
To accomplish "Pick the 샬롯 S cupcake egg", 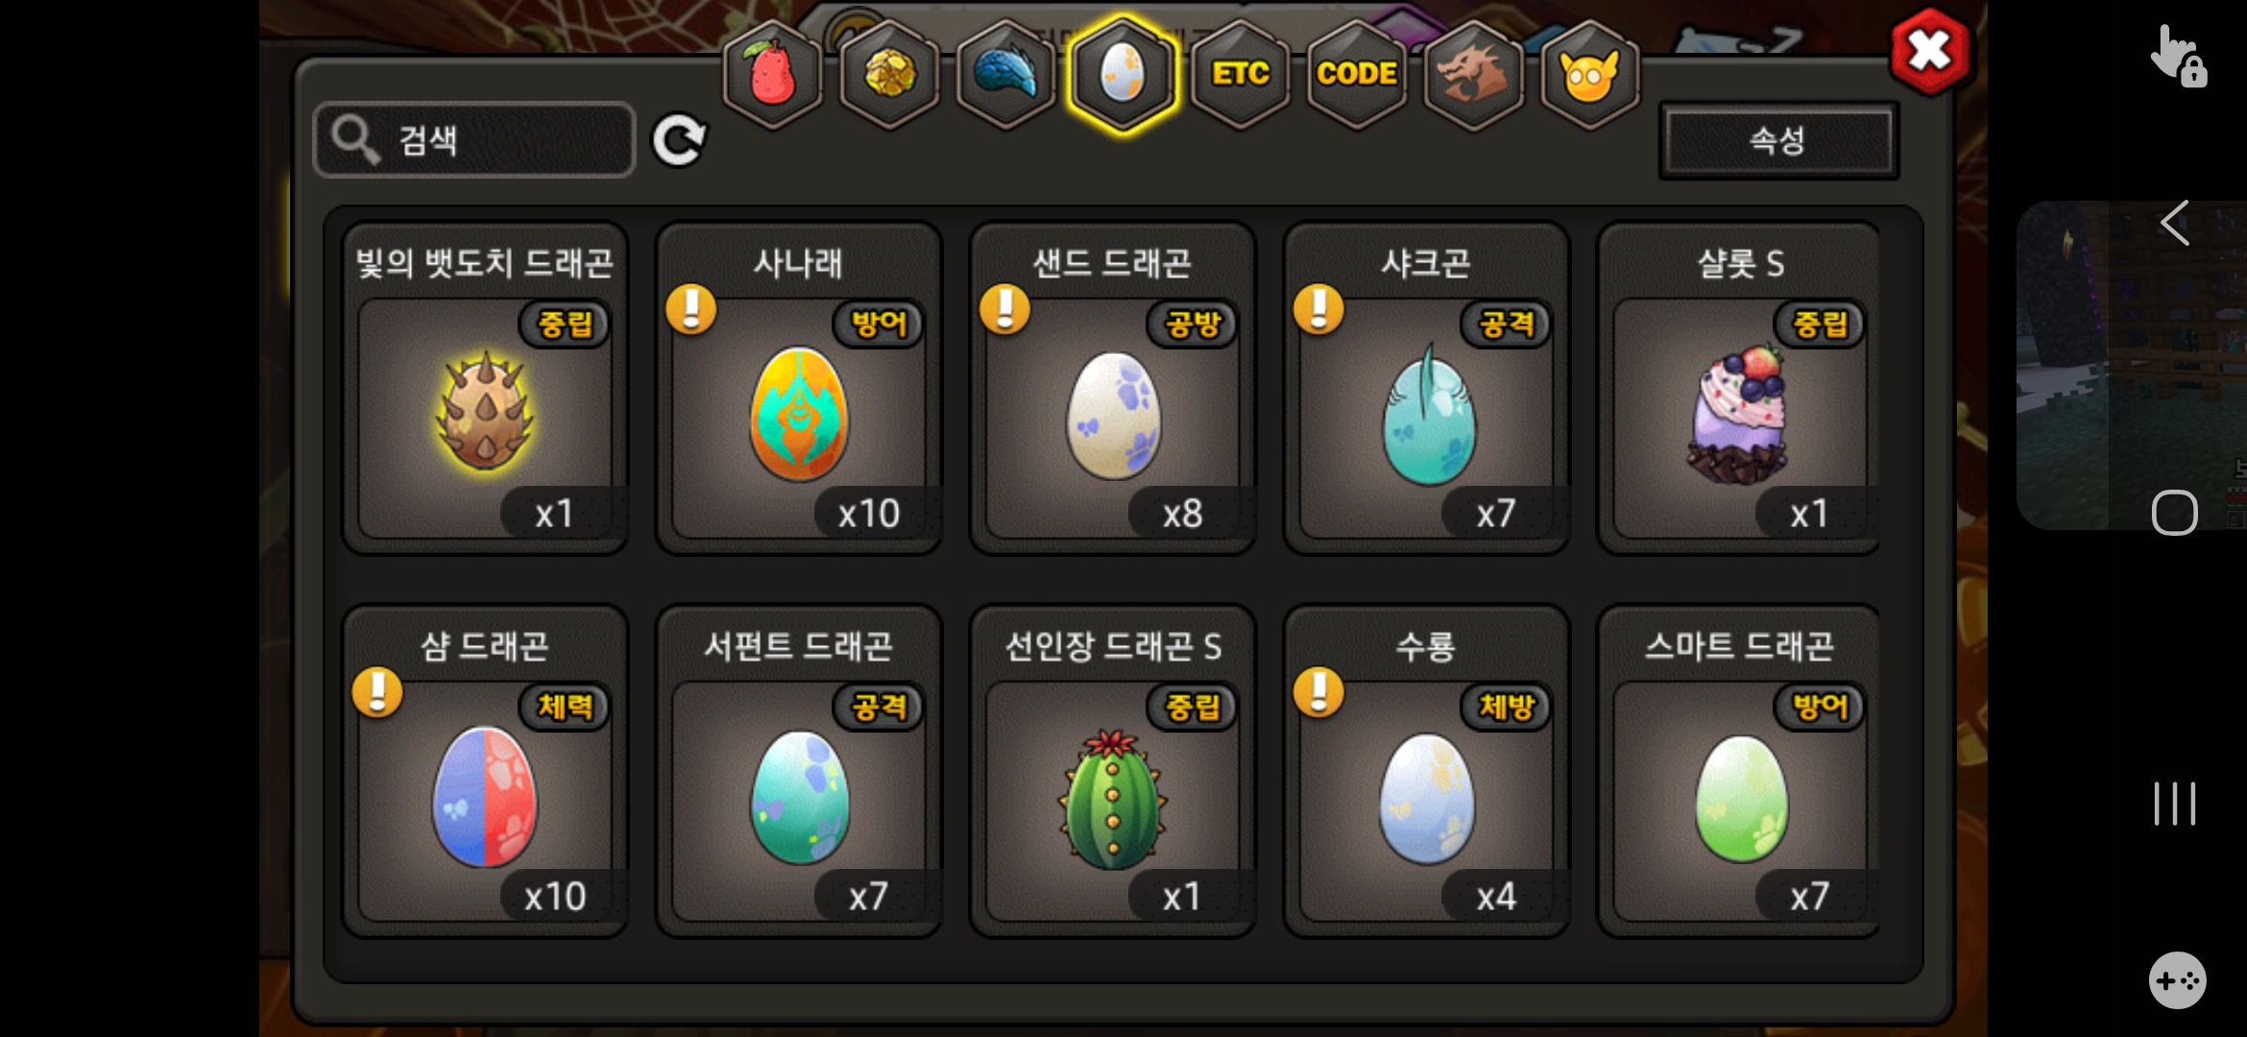I will [1738, 389].
